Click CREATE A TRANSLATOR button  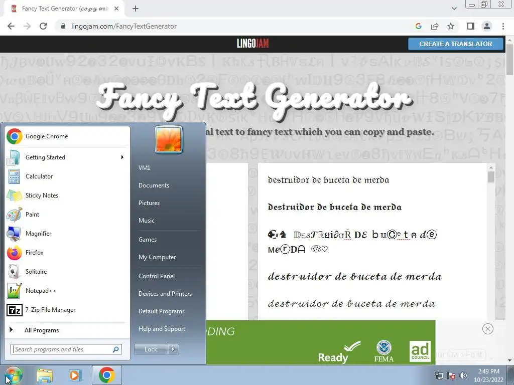point(455,44)
